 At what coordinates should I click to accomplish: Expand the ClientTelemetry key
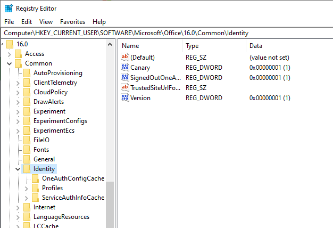[18, 83]
